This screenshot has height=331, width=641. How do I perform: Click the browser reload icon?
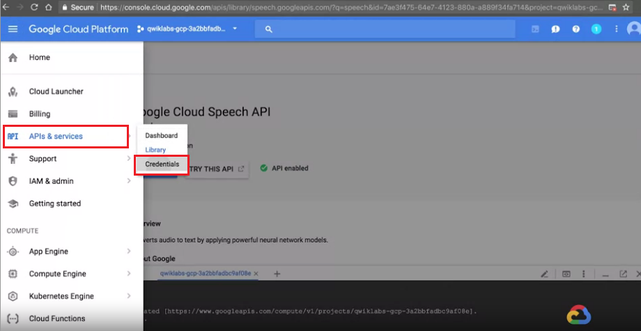34,7
